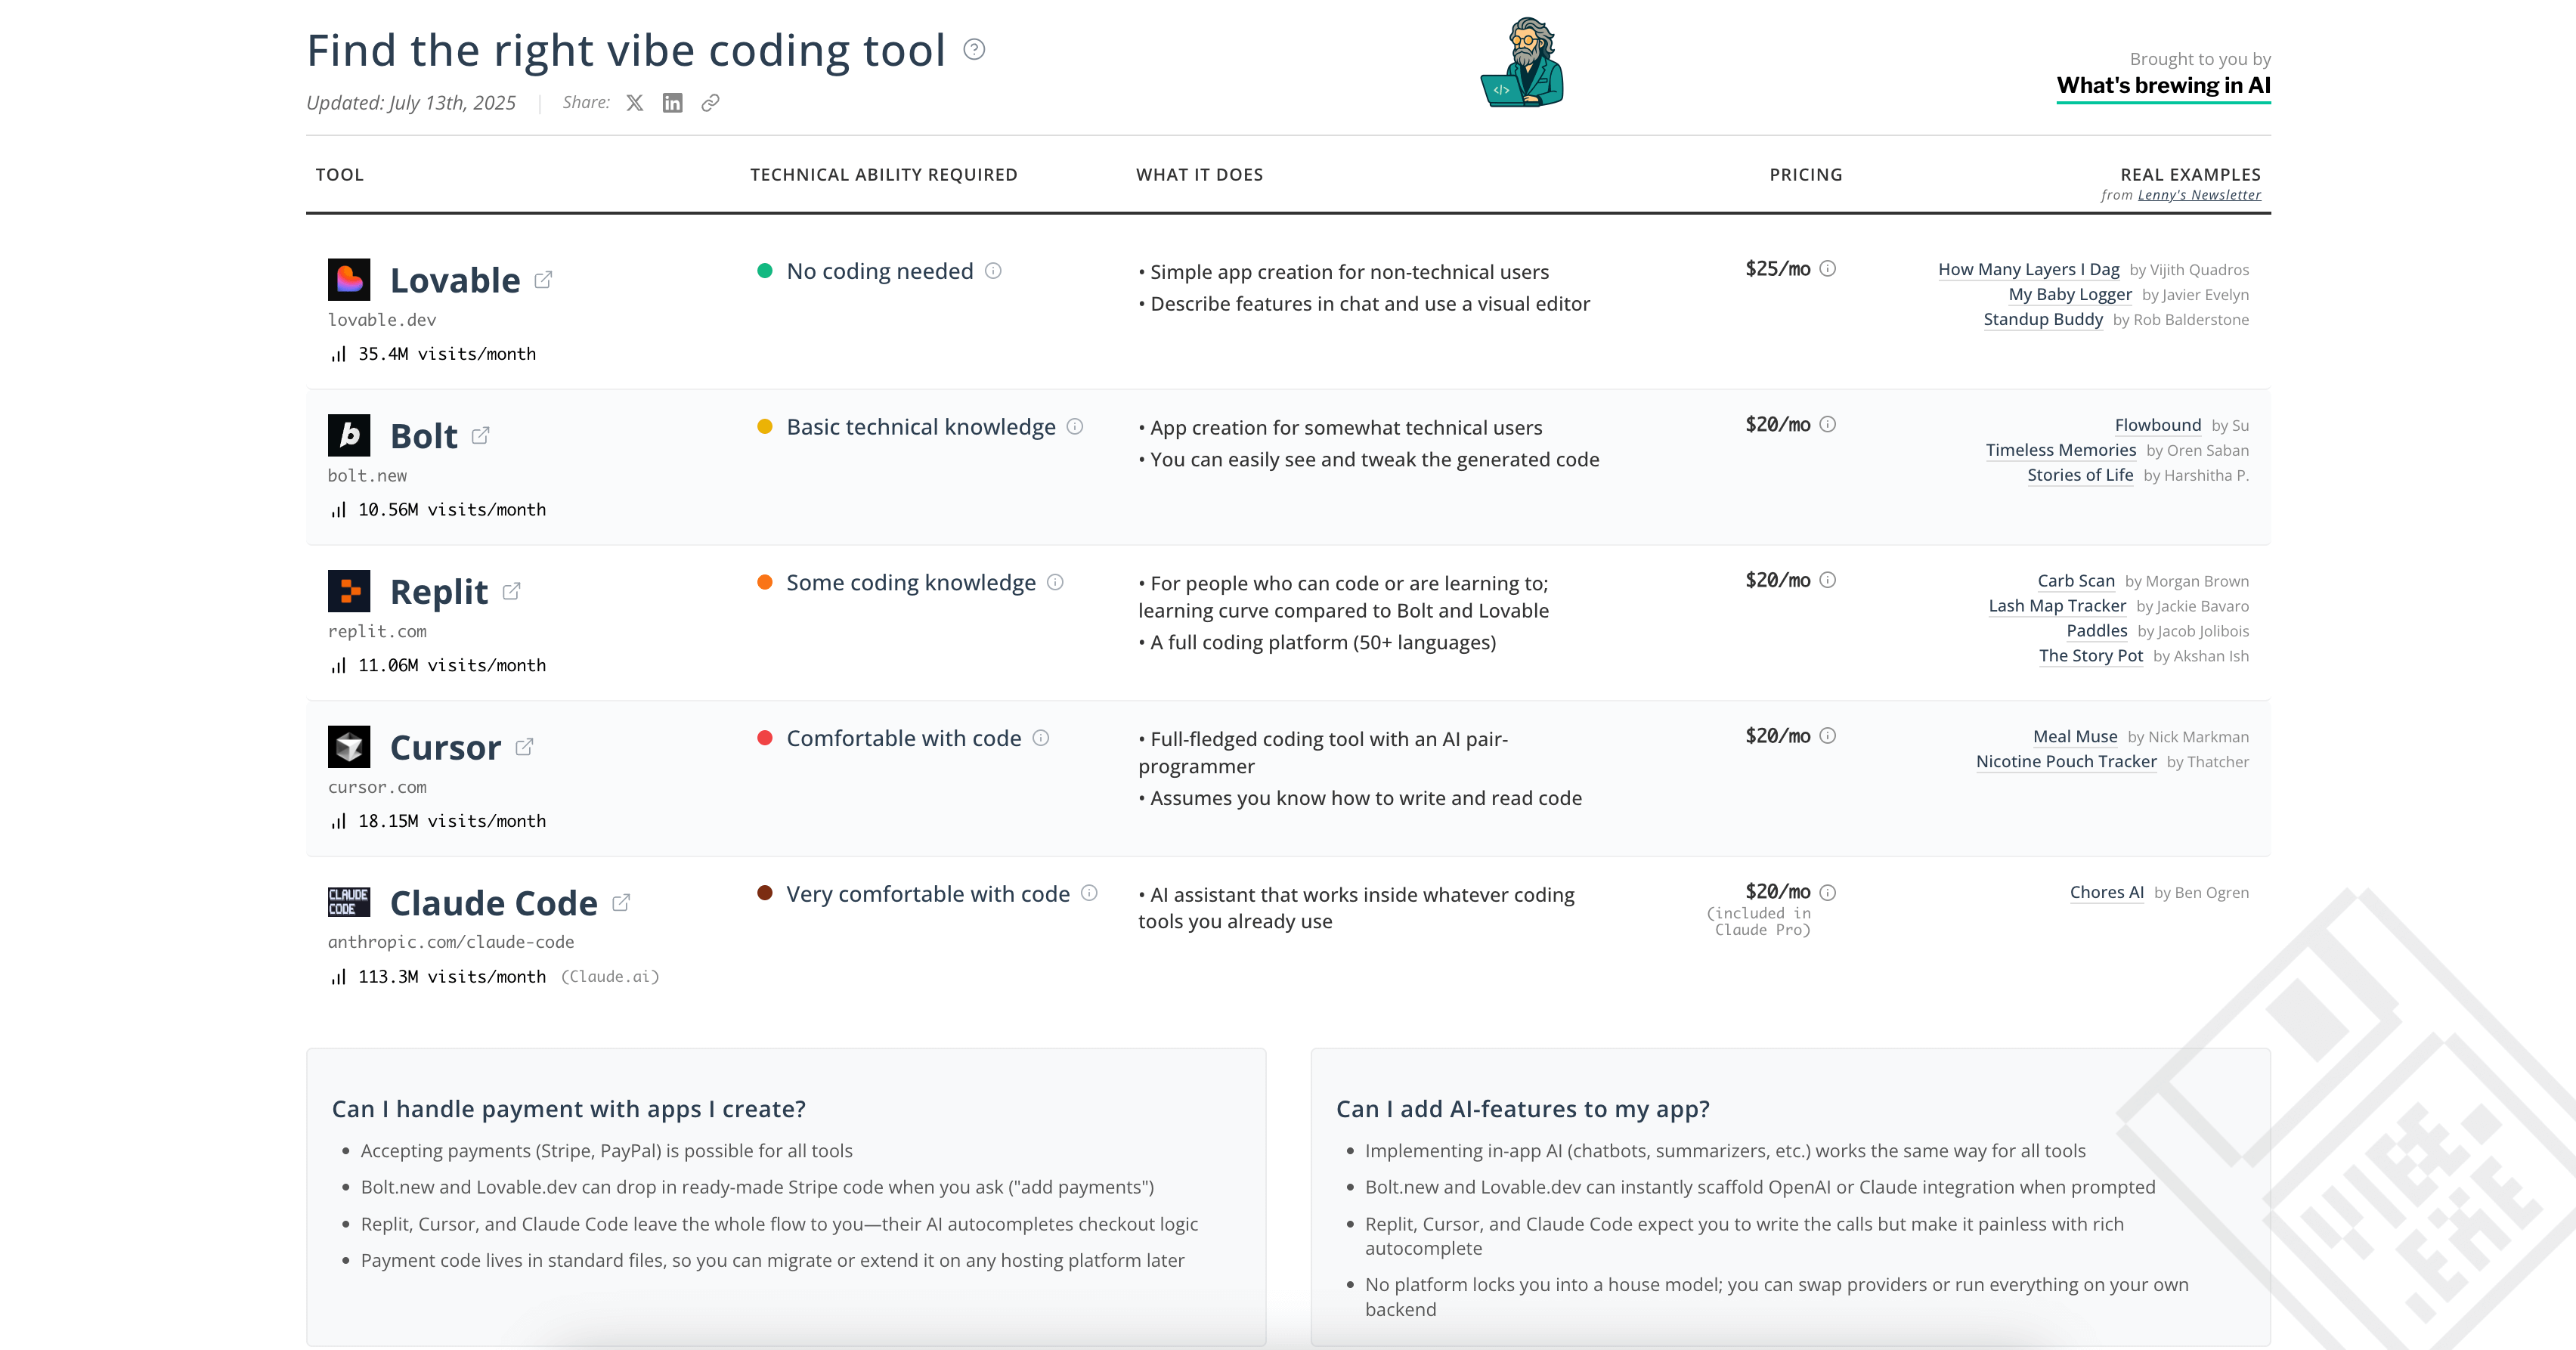
Task: Click the 35.4M visits/month text
Action: tap(447, 354)
